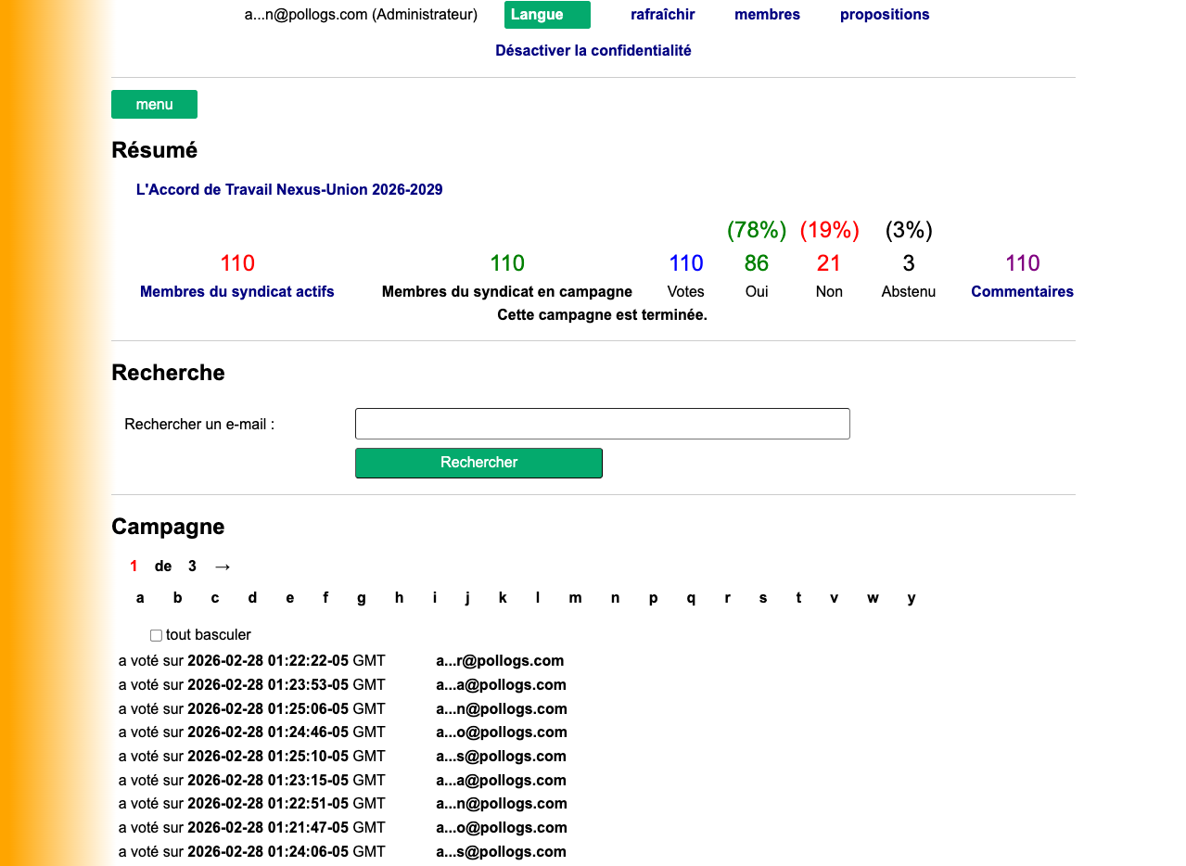Open L'Accord de Travail Nexus-Union 2026-2029 link

(289, 190)
